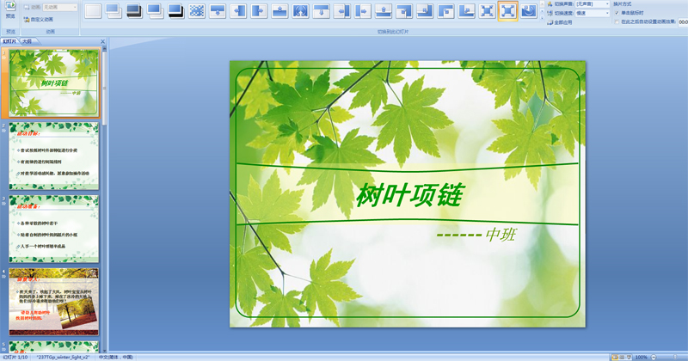Select slide 3 thumbnail in panel
Screen dimensions: 688x361
54,229
